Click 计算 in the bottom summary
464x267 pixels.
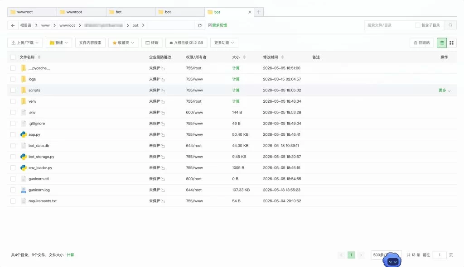[x=70, y=255]
